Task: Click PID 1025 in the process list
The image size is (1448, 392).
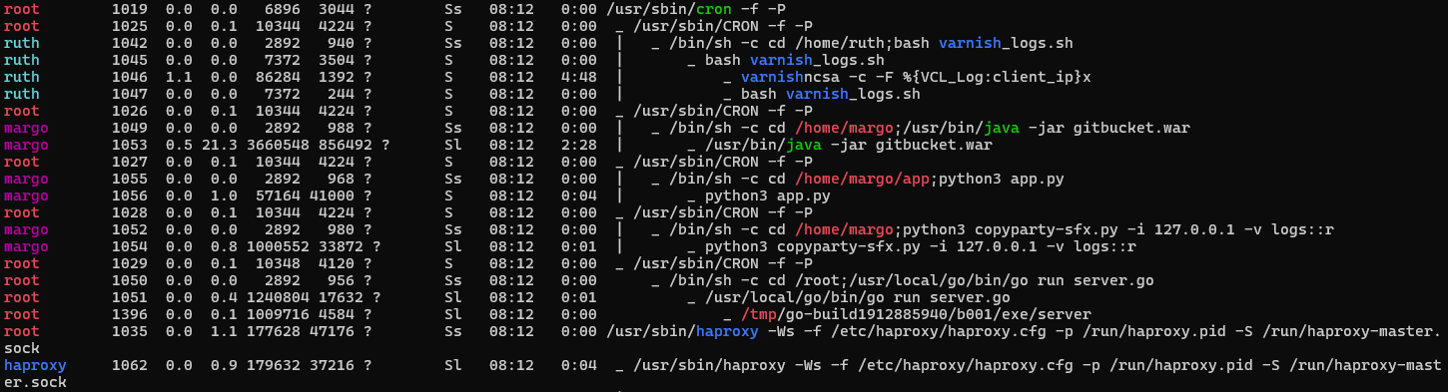Action: (130, 27)
